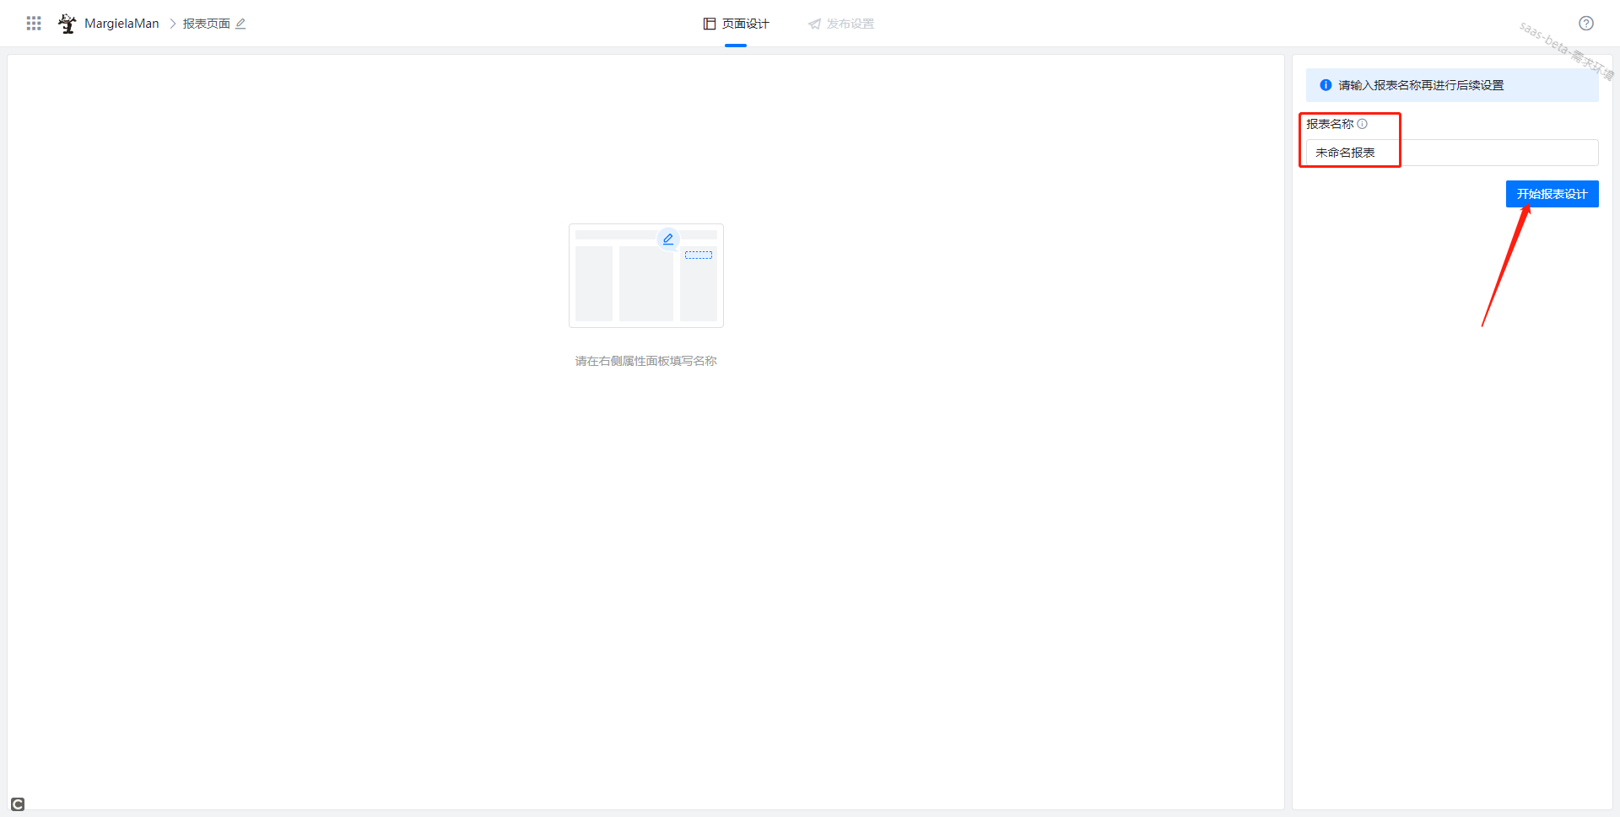The height and width of the screenshot is (817, 1620).
Task: Switch to the 发布设置 tab
Action: [x=841, y=24]
